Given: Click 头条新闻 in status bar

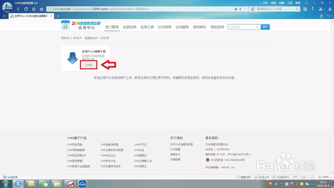Looking at the screenshot, I should tap(11, 177).
